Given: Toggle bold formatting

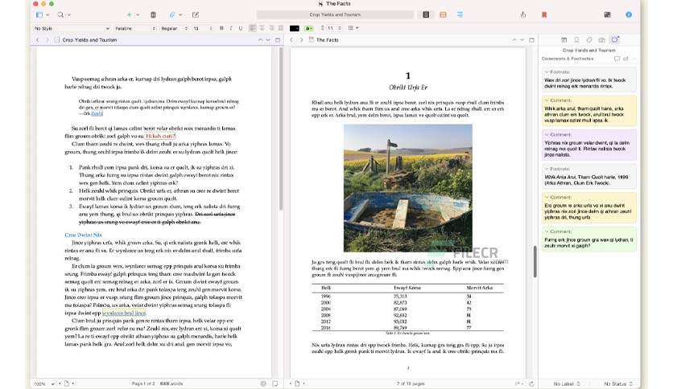Looking at the screenshot, I should [221, 28].
